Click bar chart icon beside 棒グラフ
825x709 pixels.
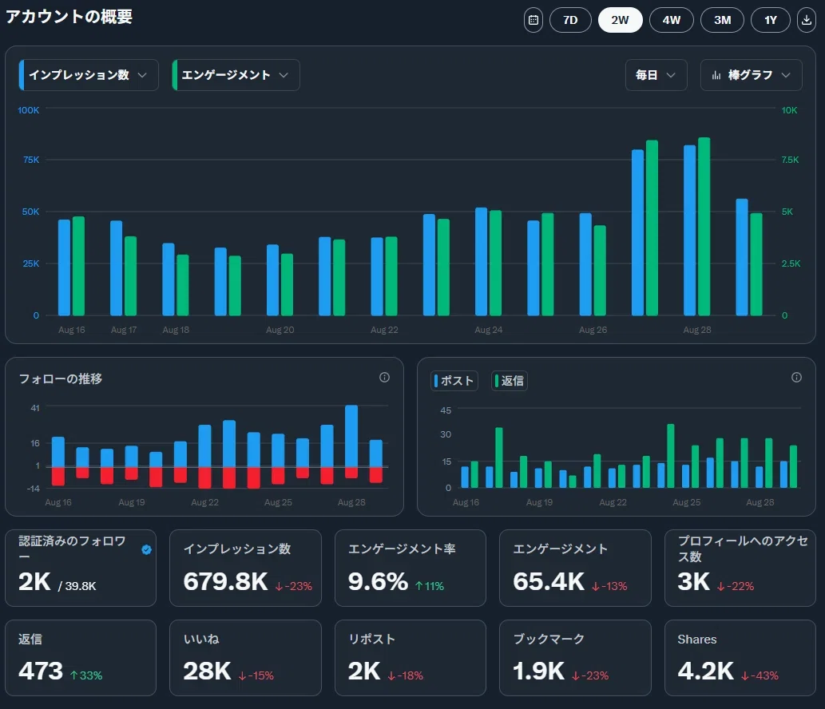716,75
